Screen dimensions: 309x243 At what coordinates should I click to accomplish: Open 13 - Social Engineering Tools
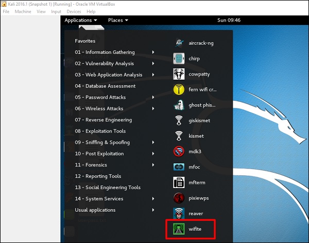pos(108,188)
